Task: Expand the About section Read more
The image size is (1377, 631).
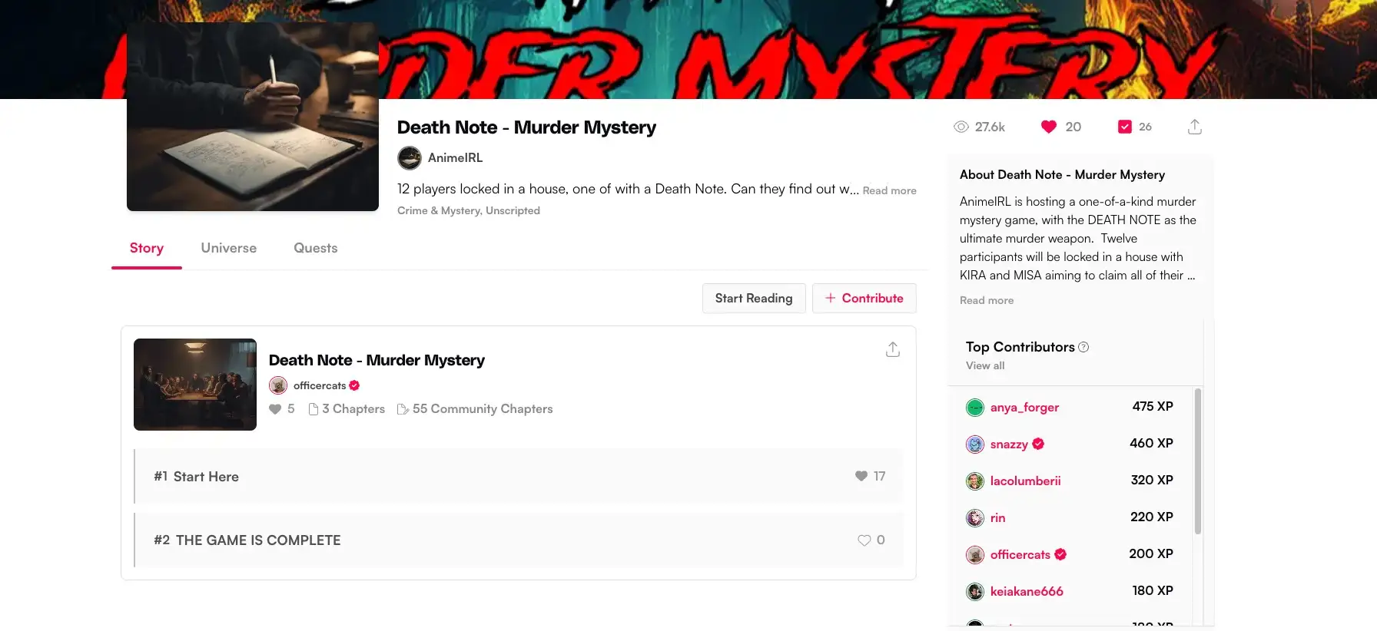Action: tap(986, 300)
